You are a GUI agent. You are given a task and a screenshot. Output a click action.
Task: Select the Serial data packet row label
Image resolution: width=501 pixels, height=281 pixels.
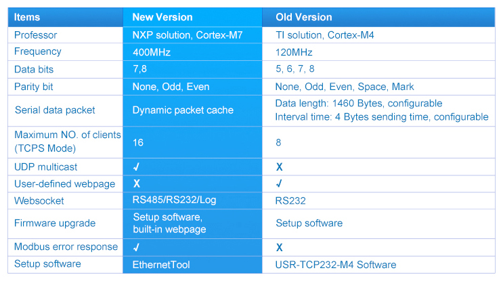55,110
